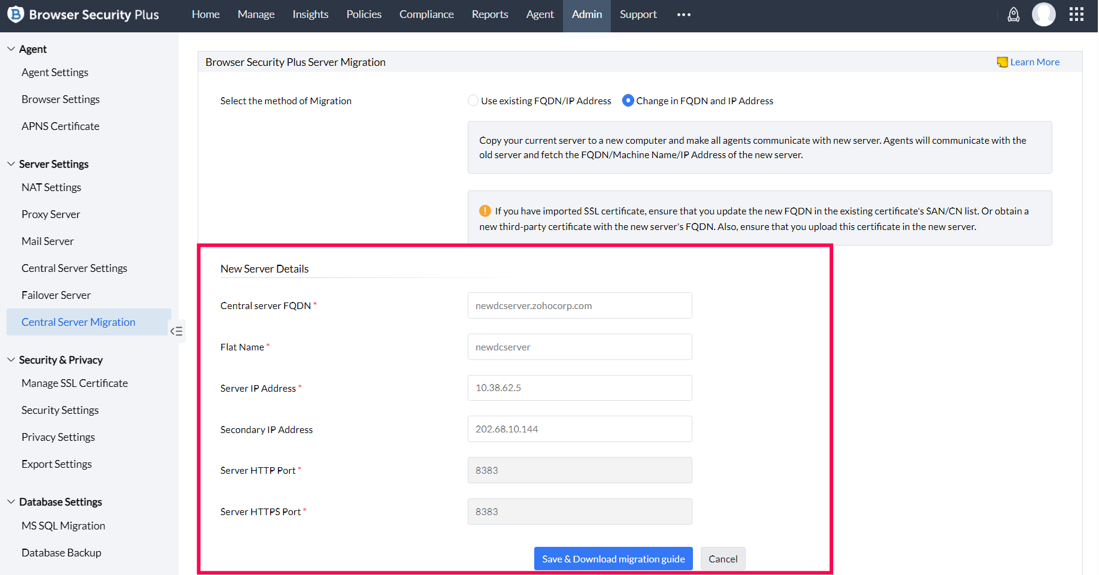Open the rocket quick launch icon

click(1013, 14)
